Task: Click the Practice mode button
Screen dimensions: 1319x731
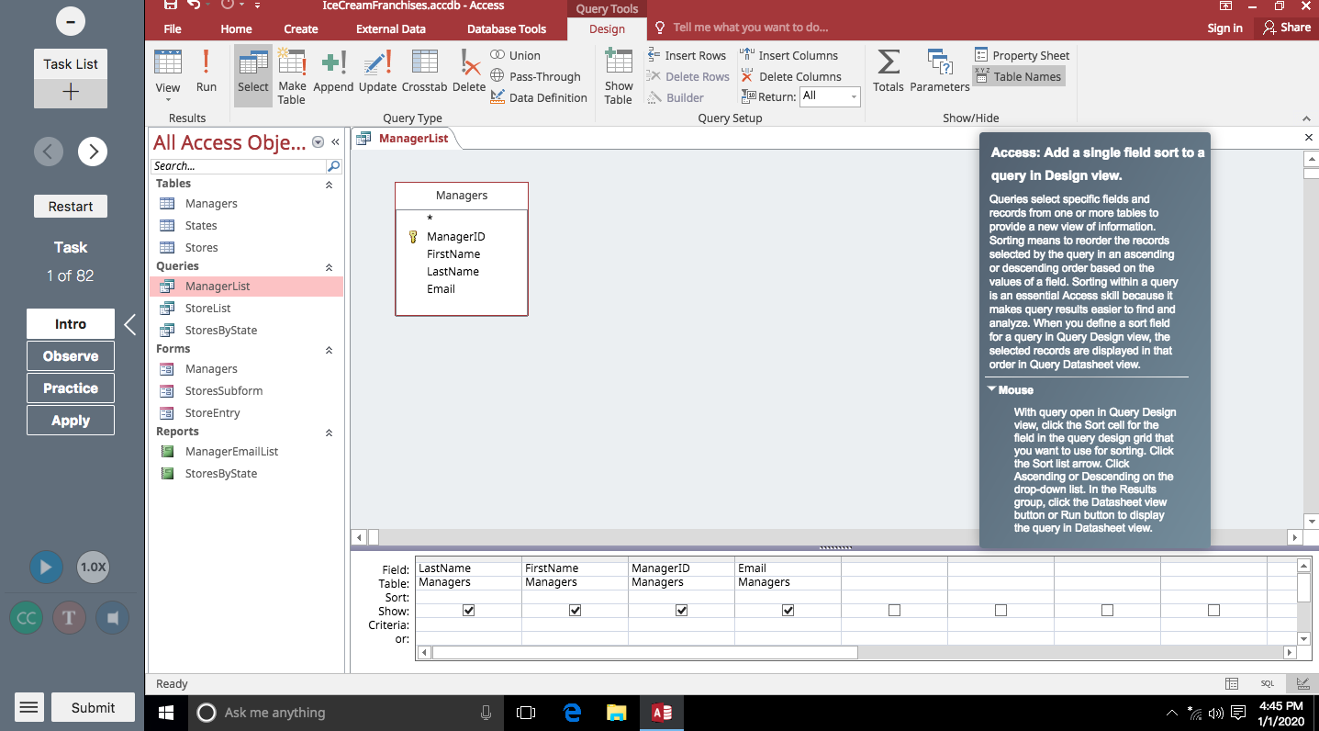Action: coord(71,388)
